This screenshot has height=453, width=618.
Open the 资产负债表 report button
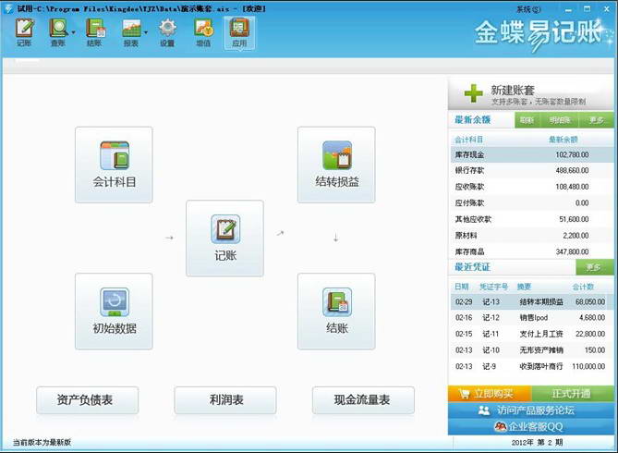pos(88,400)
